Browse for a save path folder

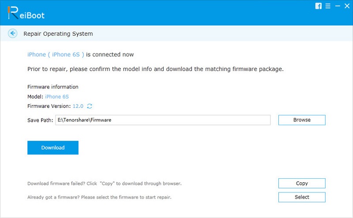pos(302,120)
